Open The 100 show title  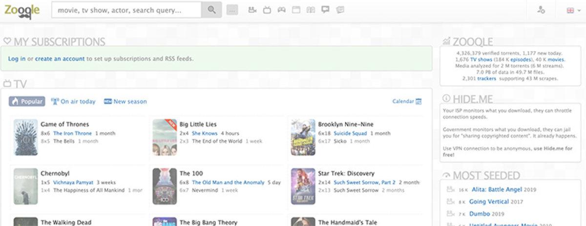click(191, 173)
